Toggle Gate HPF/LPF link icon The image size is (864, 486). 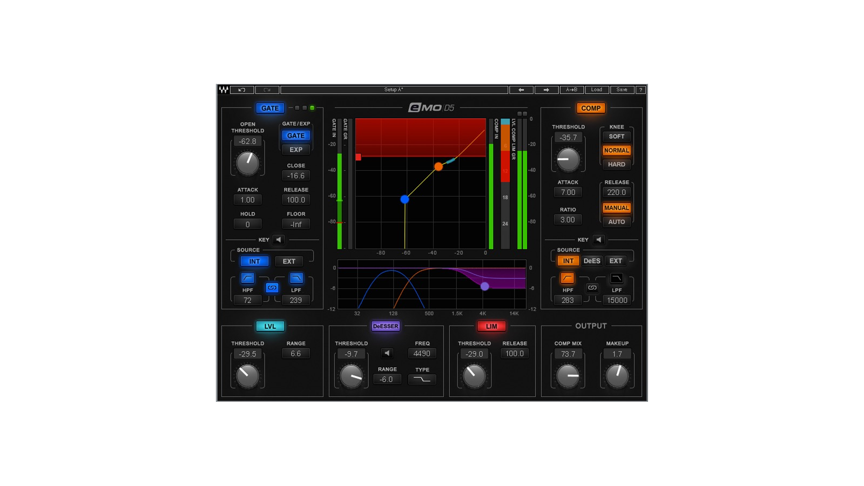coord(272,288)
